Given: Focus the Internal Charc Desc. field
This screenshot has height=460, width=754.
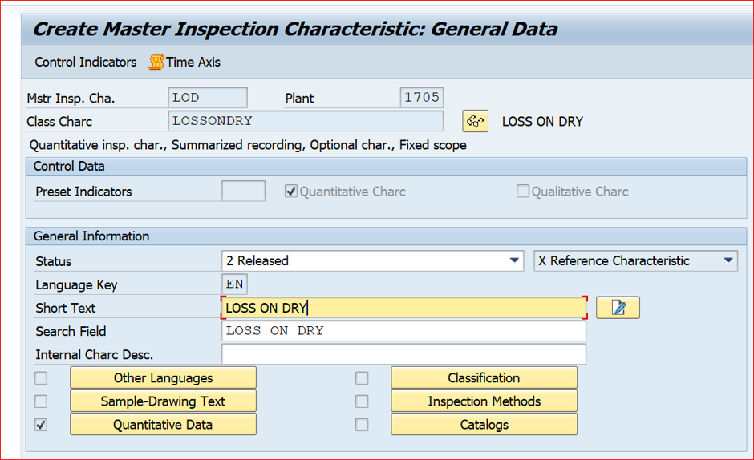Looking at the screenshot, I should (404, 354).
